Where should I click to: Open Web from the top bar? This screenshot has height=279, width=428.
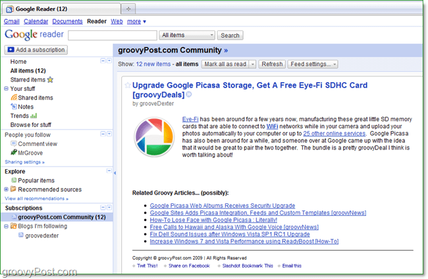[x=117, y=21]
